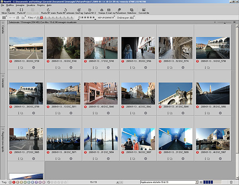Viewport: 239px width, 185px height.
Task: Rotate image with Ruota 90° orario
Action: coord(48,11)
